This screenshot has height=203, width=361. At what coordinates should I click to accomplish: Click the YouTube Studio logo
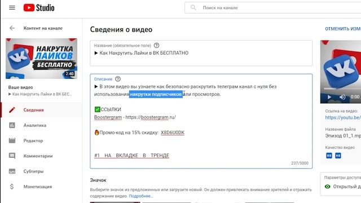pyautogui.click(x=39, y=7)
